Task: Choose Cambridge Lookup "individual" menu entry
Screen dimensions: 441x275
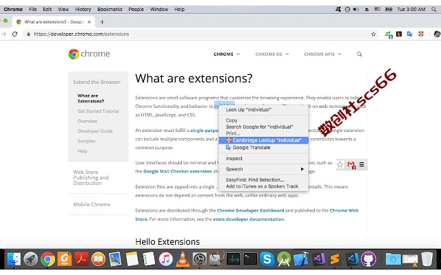Action: pyautogui.click(x=263, y=140)
